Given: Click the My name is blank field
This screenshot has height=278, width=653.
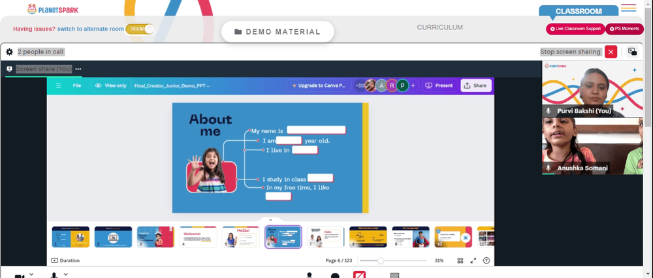Looking at the screenshot, I should 316,131.
